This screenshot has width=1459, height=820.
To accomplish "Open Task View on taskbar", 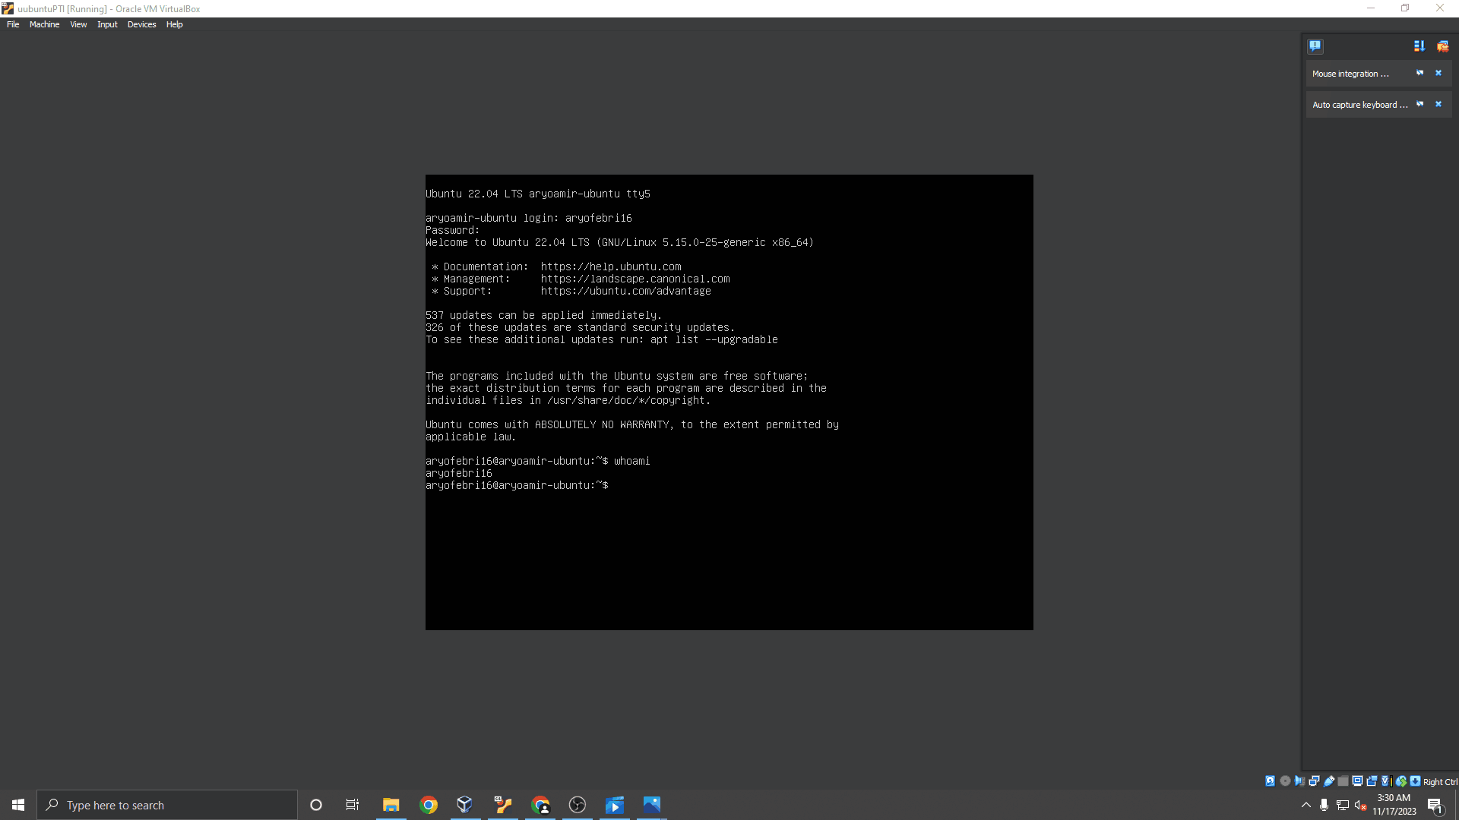I will [x=353, y=805].
